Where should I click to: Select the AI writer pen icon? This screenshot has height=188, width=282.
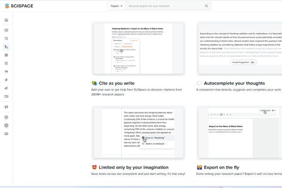point(6,47)
